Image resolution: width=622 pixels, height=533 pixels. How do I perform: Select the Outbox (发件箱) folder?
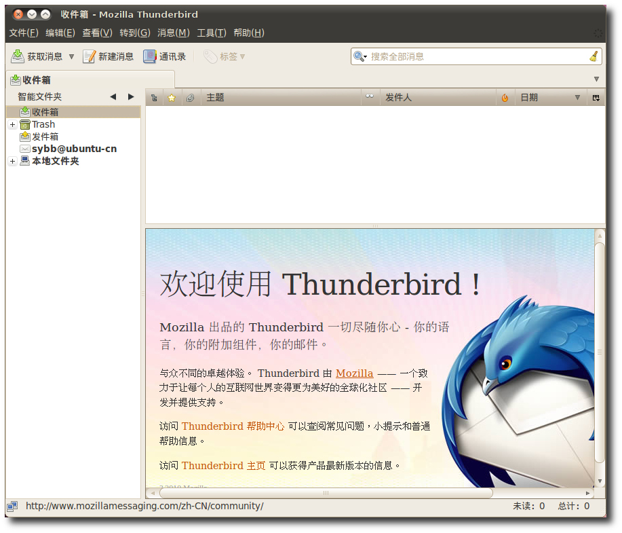[x=39, y=136]
